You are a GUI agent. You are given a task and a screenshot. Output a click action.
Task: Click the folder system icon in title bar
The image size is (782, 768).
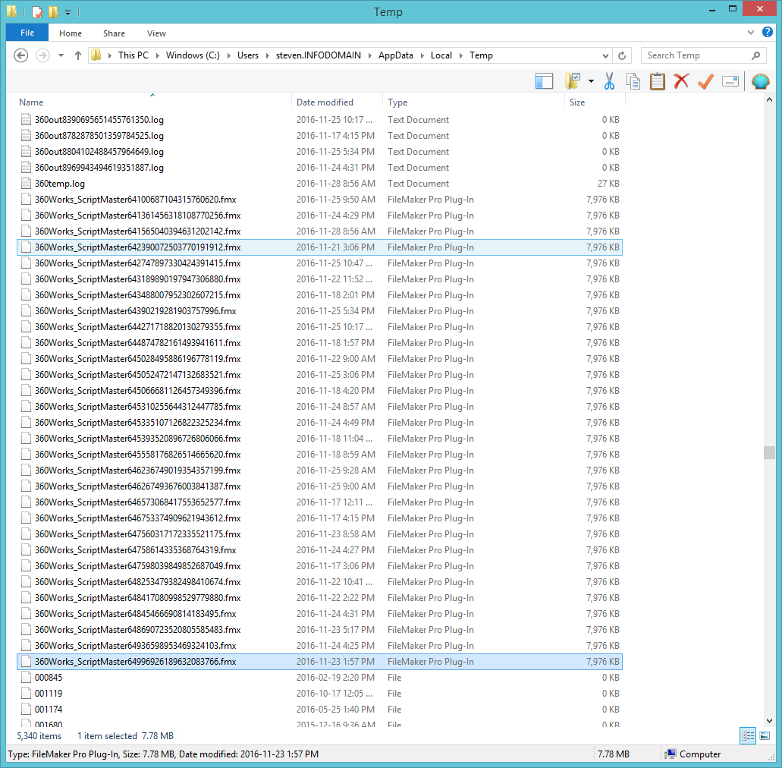[x=12, y=11]
